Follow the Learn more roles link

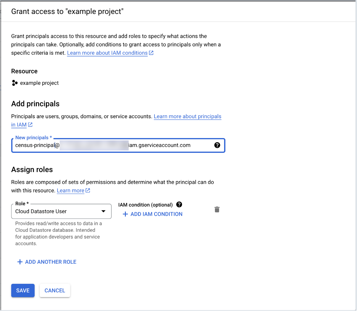pos(70,191)
